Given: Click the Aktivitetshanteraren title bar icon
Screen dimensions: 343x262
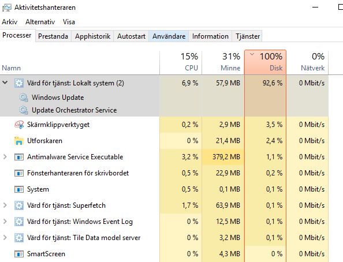Looking at the screenshot, I should (6, 8).
